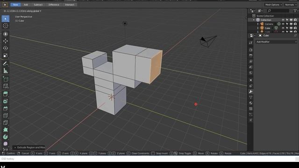Toggle Cube selectability arrow
The image size is (299, 168).
click(x=287, y=28)
